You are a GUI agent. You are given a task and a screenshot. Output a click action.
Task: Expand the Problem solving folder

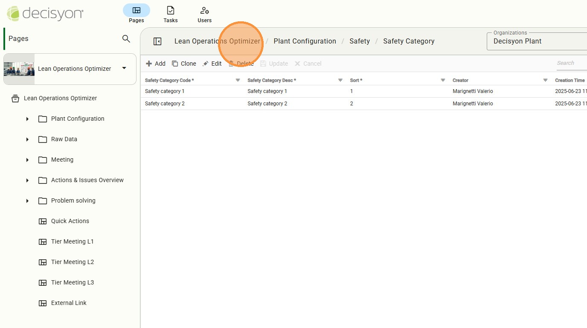pos(27,201)
